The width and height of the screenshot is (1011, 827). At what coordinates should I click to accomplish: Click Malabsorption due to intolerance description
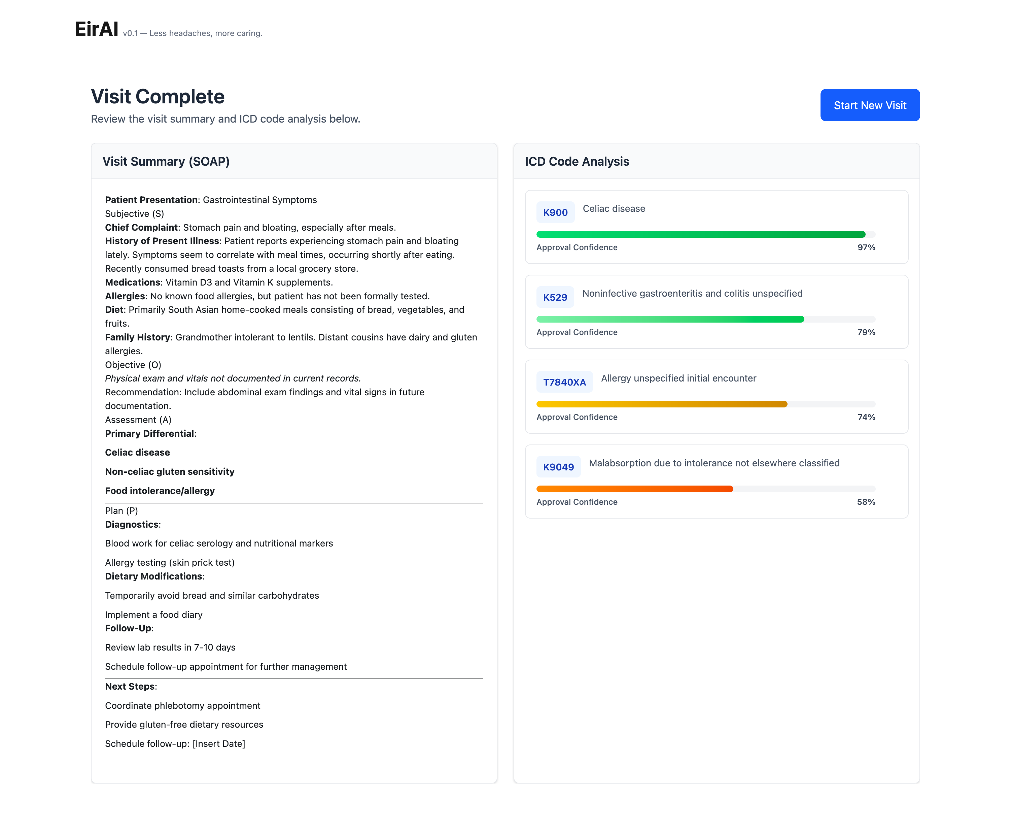714,463
